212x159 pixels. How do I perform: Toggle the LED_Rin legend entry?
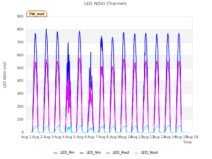(64, 152)
